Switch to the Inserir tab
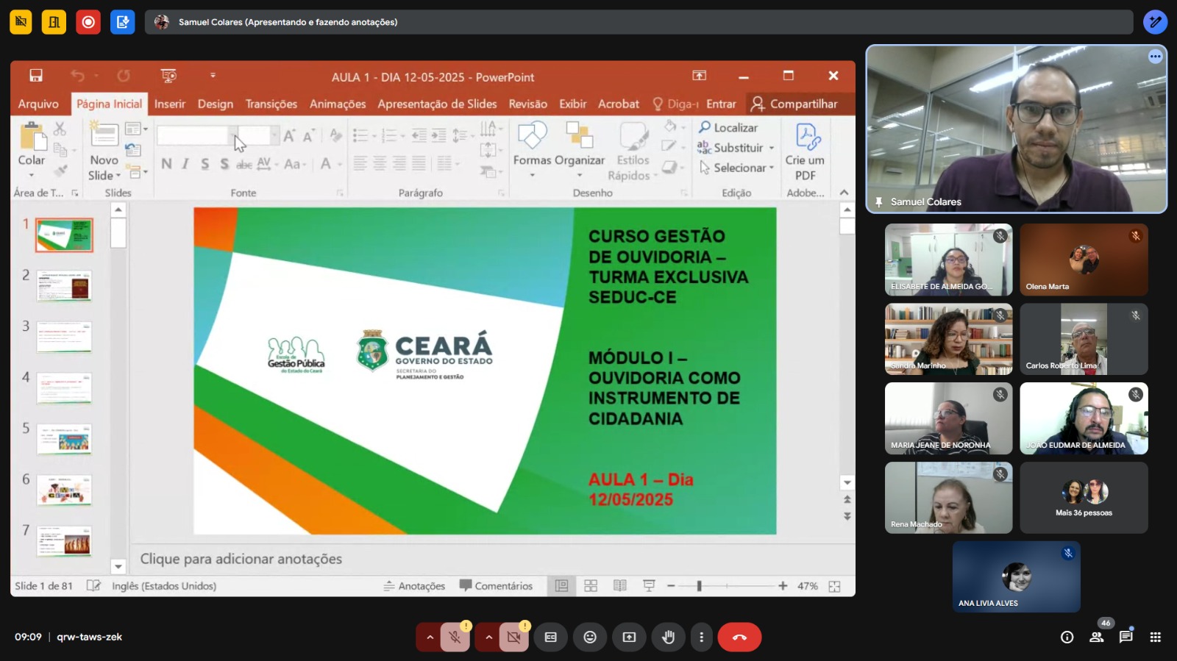Image resolution: width=1177 pixels, height=661 pixels. tap(169, 104)
